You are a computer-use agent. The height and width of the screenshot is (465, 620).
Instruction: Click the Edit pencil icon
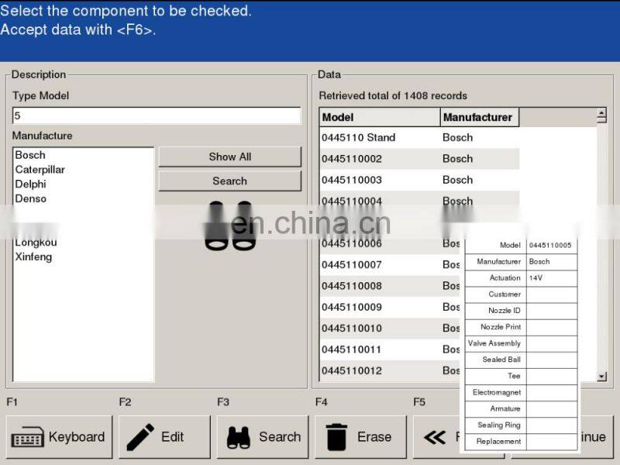(x=140, y=437)
